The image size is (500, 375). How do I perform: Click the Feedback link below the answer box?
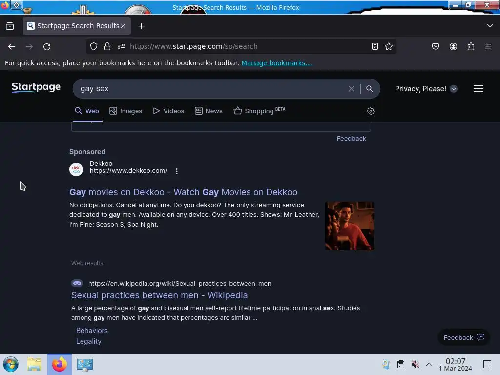pyautogui.click(x=352, y=138)
